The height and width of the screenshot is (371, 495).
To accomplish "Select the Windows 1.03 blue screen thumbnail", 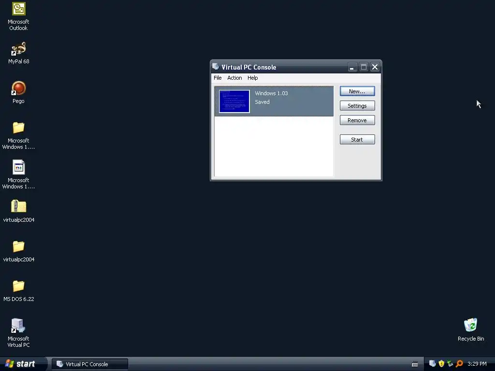I will (x=234, y=101).
